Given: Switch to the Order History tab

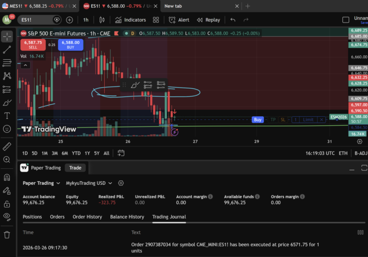Looking at the screenshot, I should click(87, 217).
